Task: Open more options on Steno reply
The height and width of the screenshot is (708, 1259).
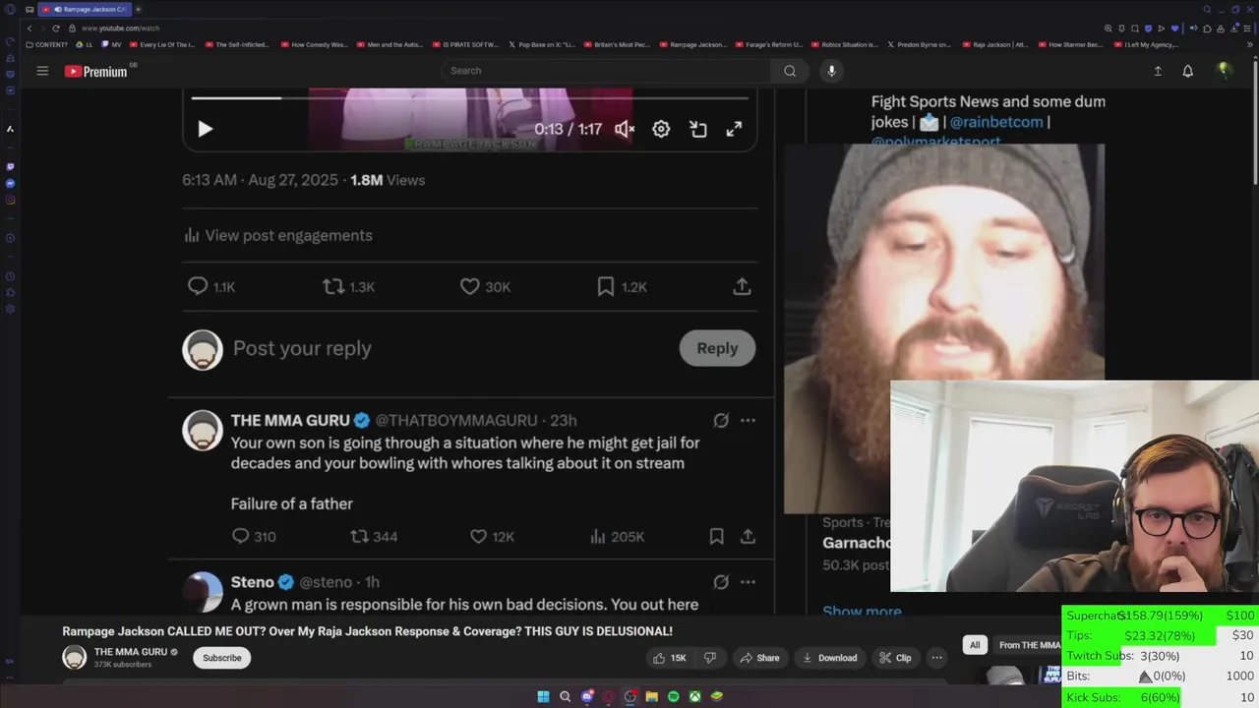Action: coord(748,582)
